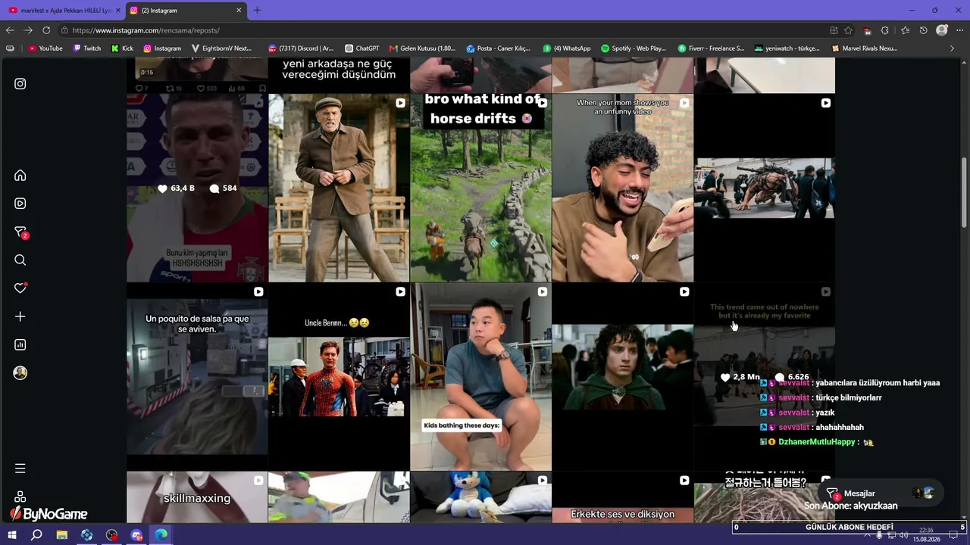This screenshot has height=545, width=970.
Task: Reload the Instagram page
Action: [x=46, y=30]
